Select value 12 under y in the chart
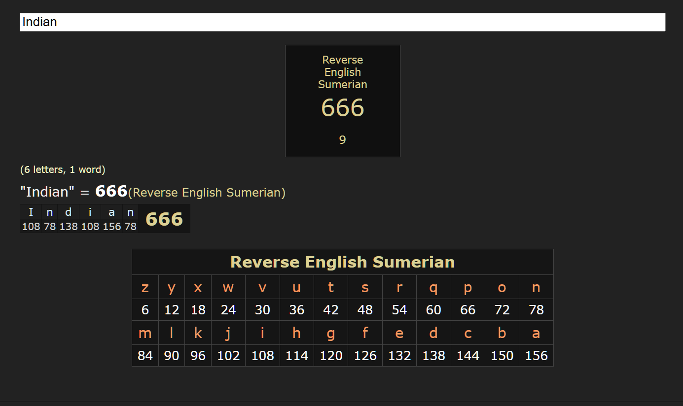The width and height of the screenshot is (683, 406). [172, 310]
